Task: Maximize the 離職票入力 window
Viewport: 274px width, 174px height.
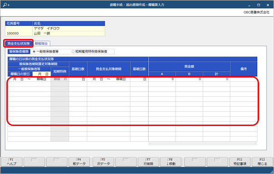Action: pyautogui.click(x=259, y=5)
